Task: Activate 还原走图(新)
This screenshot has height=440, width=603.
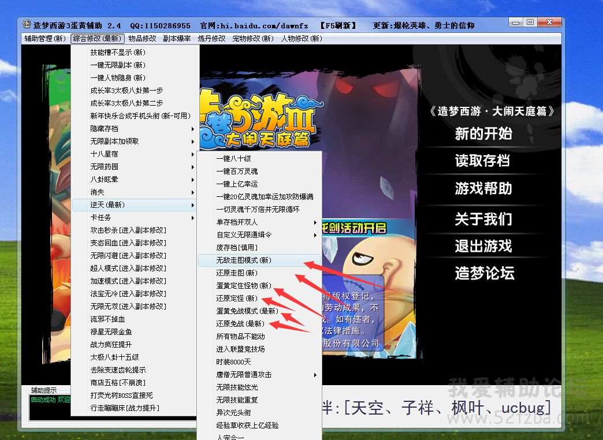Action: pos(259,273)
